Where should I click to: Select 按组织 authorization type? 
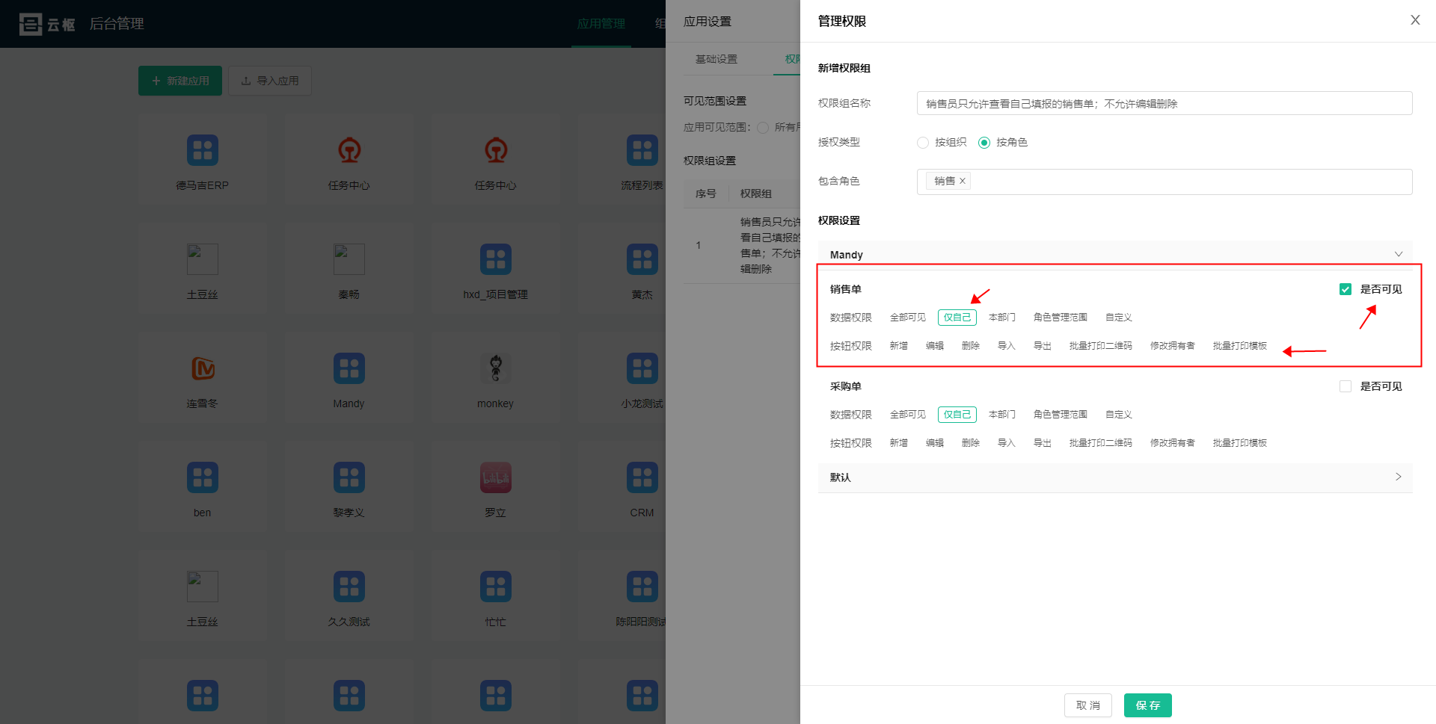click(923, 143)
